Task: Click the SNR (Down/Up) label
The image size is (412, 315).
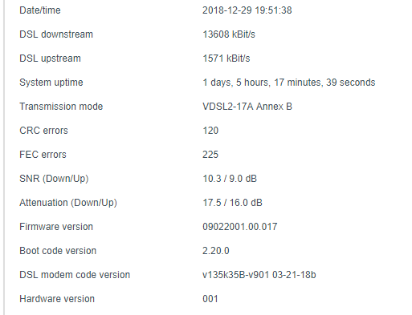Action: [54, 179]
